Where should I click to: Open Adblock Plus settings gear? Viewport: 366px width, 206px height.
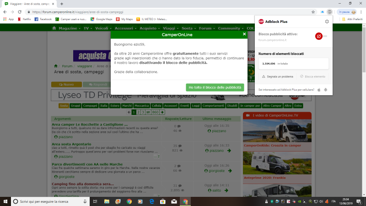click(x=327, y=22)
